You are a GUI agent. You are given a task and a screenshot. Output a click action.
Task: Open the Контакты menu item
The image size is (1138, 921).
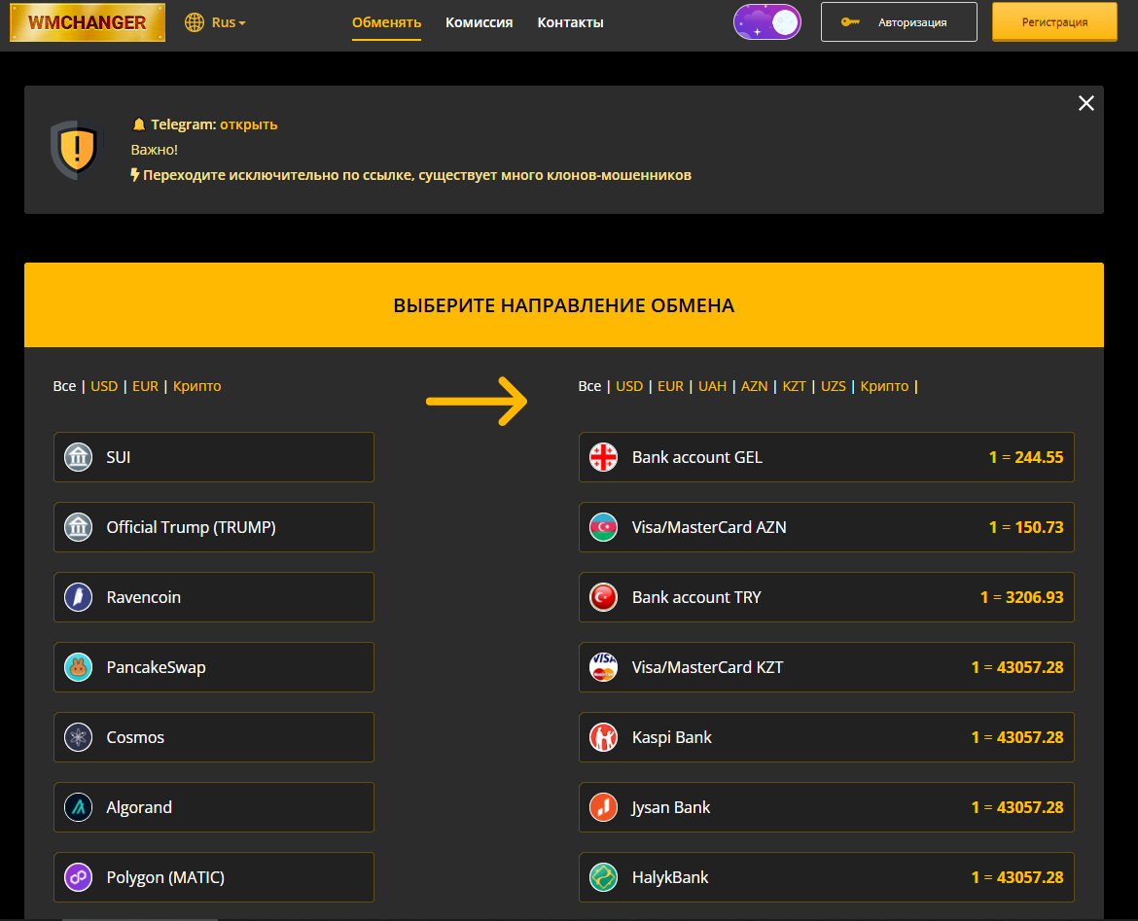pos(570,22)
